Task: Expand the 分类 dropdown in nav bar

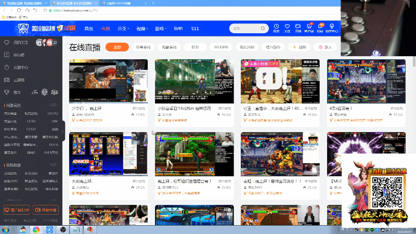Action: 123,29
